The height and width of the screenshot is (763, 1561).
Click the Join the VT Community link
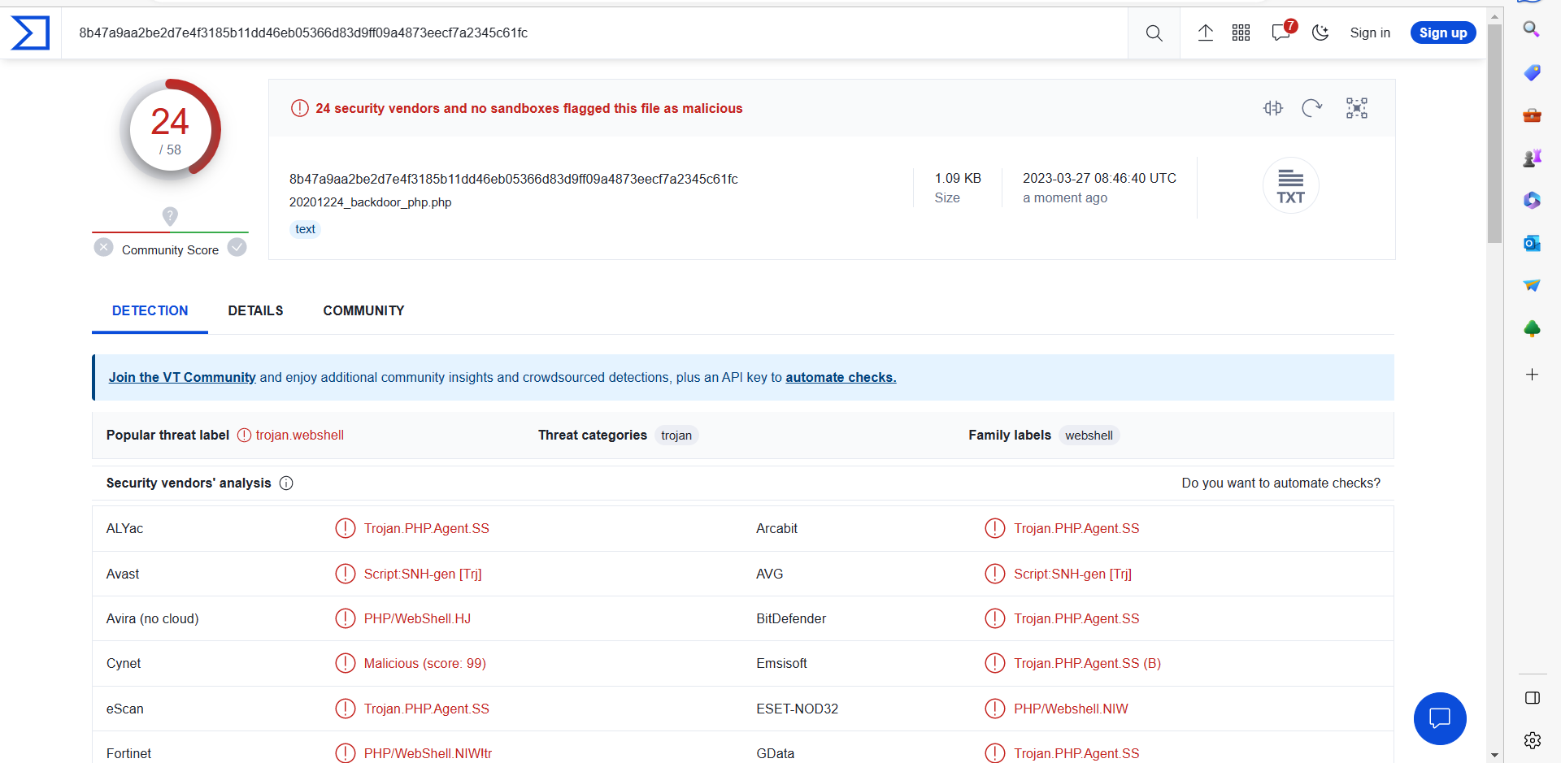pyautogui.click(x=182, y=377)
